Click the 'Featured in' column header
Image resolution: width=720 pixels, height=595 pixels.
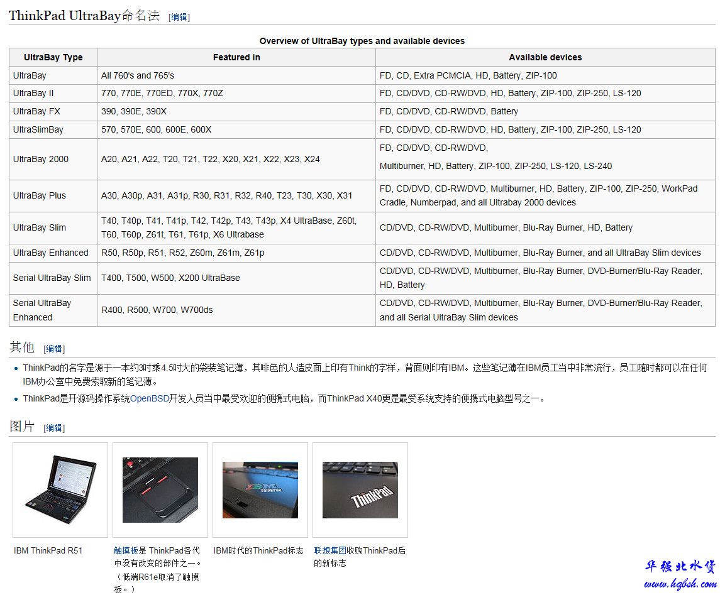pos(236,57)
